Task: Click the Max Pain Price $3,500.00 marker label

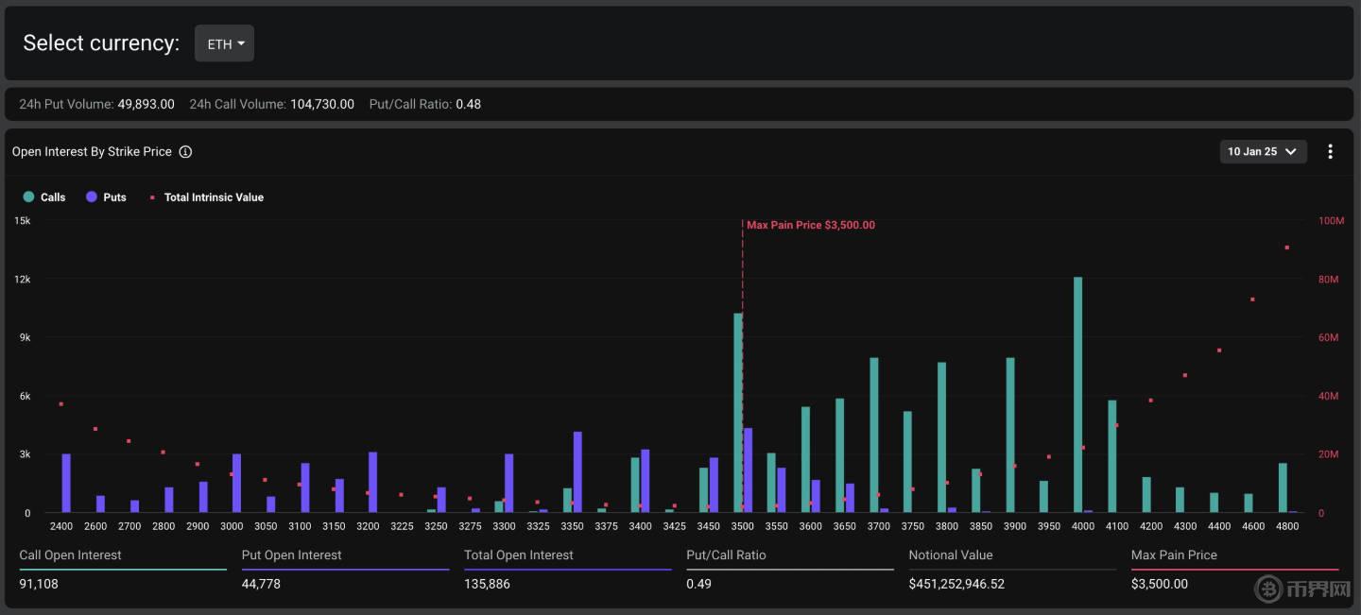Action: tap(810, 225)
